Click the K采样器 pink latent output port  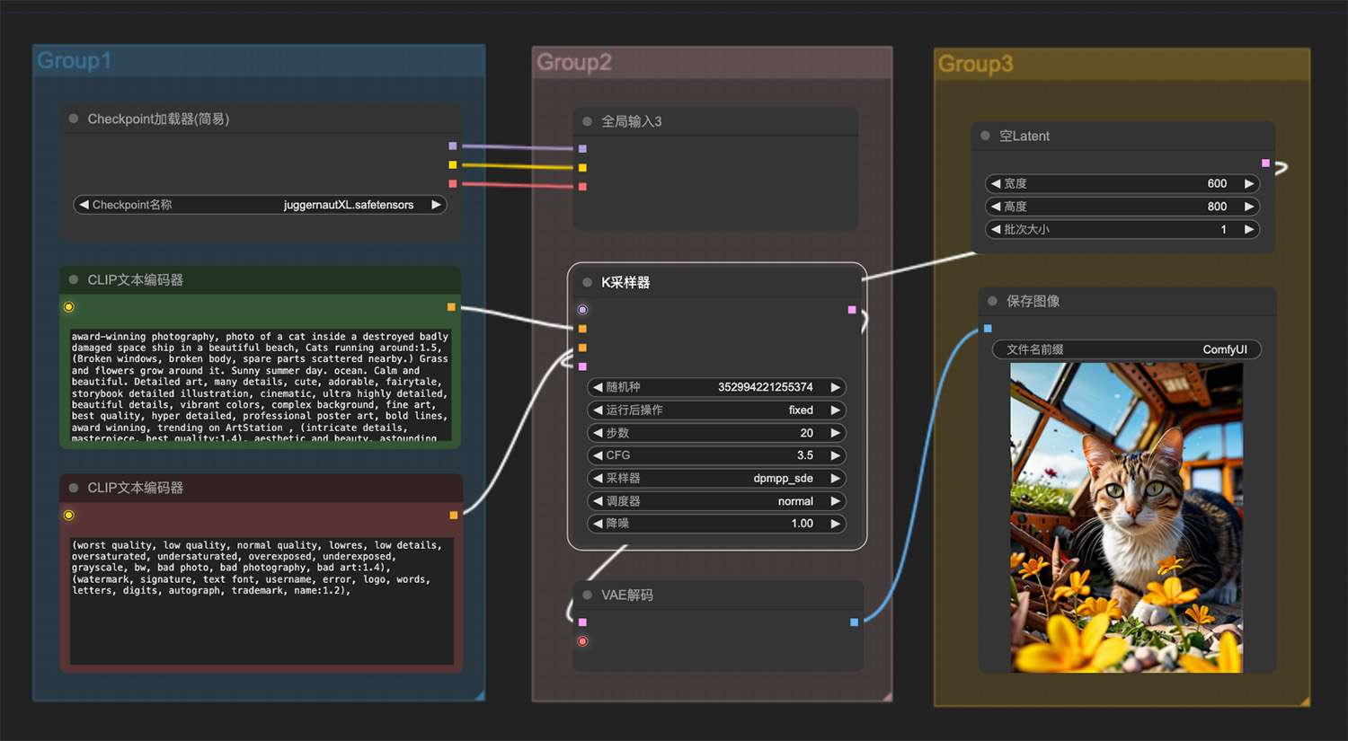(x=852, y=310)
